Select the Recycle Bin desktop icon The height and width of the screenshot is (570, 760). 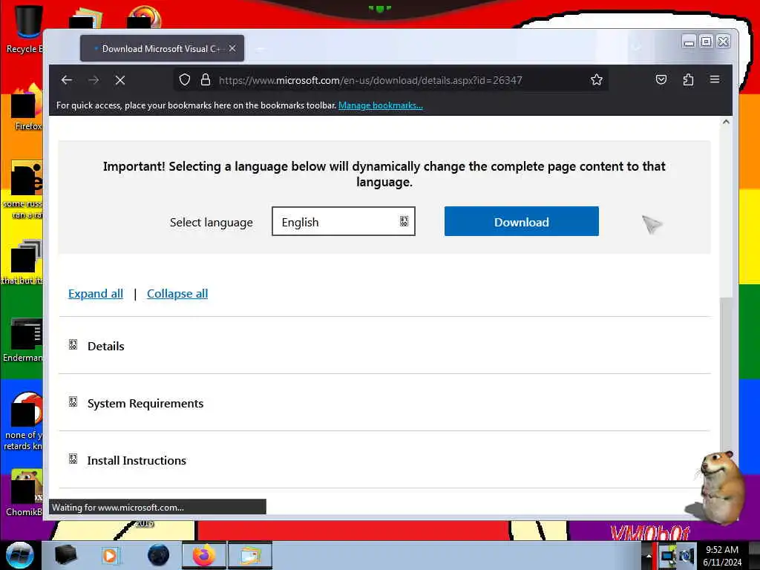click(24, 30)
